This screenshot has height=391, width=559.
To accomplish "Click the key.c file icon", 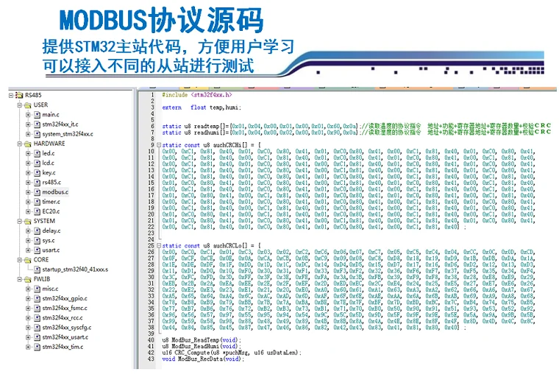I will [37, 172].
